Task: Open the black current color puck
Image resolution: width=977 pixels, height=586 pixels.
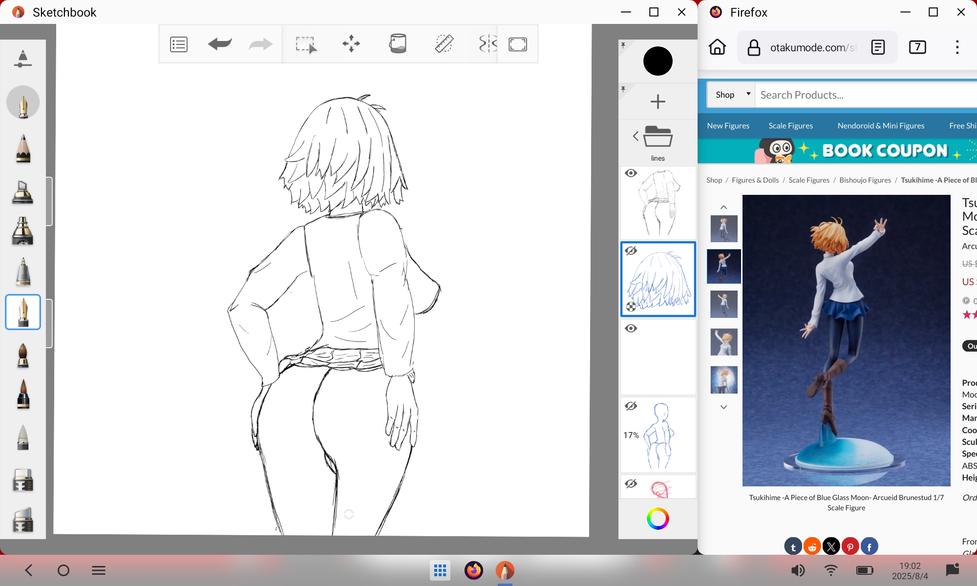Action: tap(658, 62)
